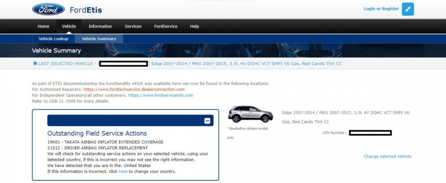Open the FordService menu
The image size is (446, 183).
(165, 26)
